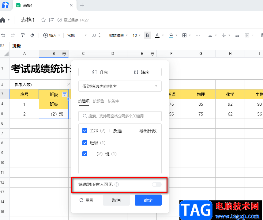Apply the fill color bucket
Viewport: 263px width, 220px height.
coord(171,35)
